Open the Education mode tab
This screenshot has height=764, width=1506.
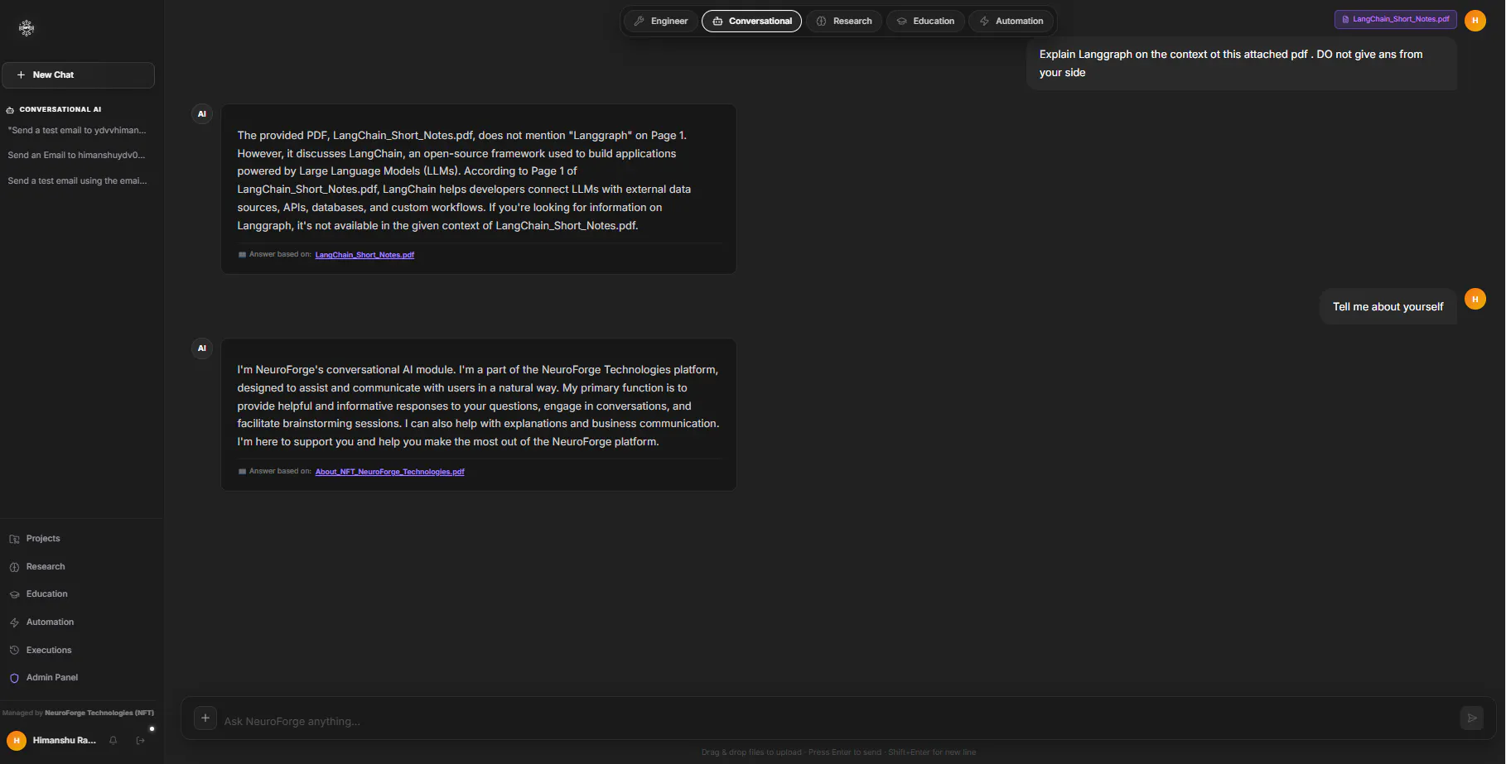coord(925,21)
